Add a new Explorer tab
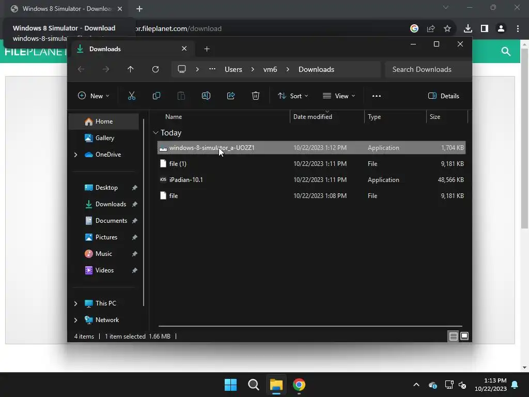The width and height of the screenshot is (529, 397). pyautogui.click(x=207, y=49)
